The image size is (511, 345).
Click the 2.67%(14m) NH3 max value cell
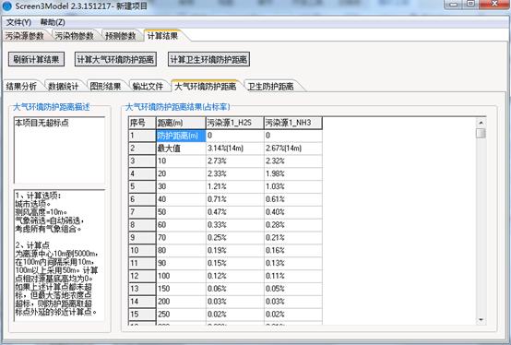[x=293, y=149]
